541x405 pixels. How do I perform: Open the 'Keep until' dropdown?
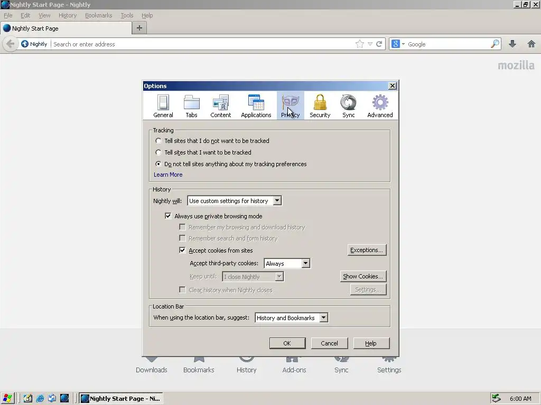click(253, 276)
